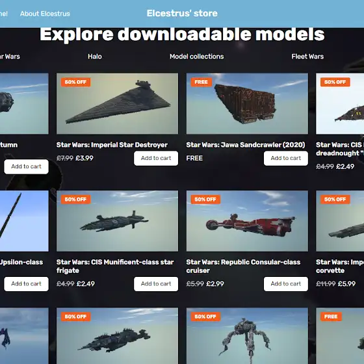Screen dimensions: 364x364
Task: Open Jawa Sandcrawler thumbnail image
Action: 247,103
